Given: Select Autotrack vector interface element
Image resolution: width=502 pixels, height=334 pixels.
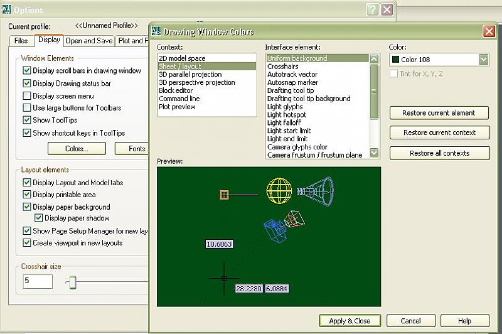Looking at the screenshot, I should pos(318,74).
